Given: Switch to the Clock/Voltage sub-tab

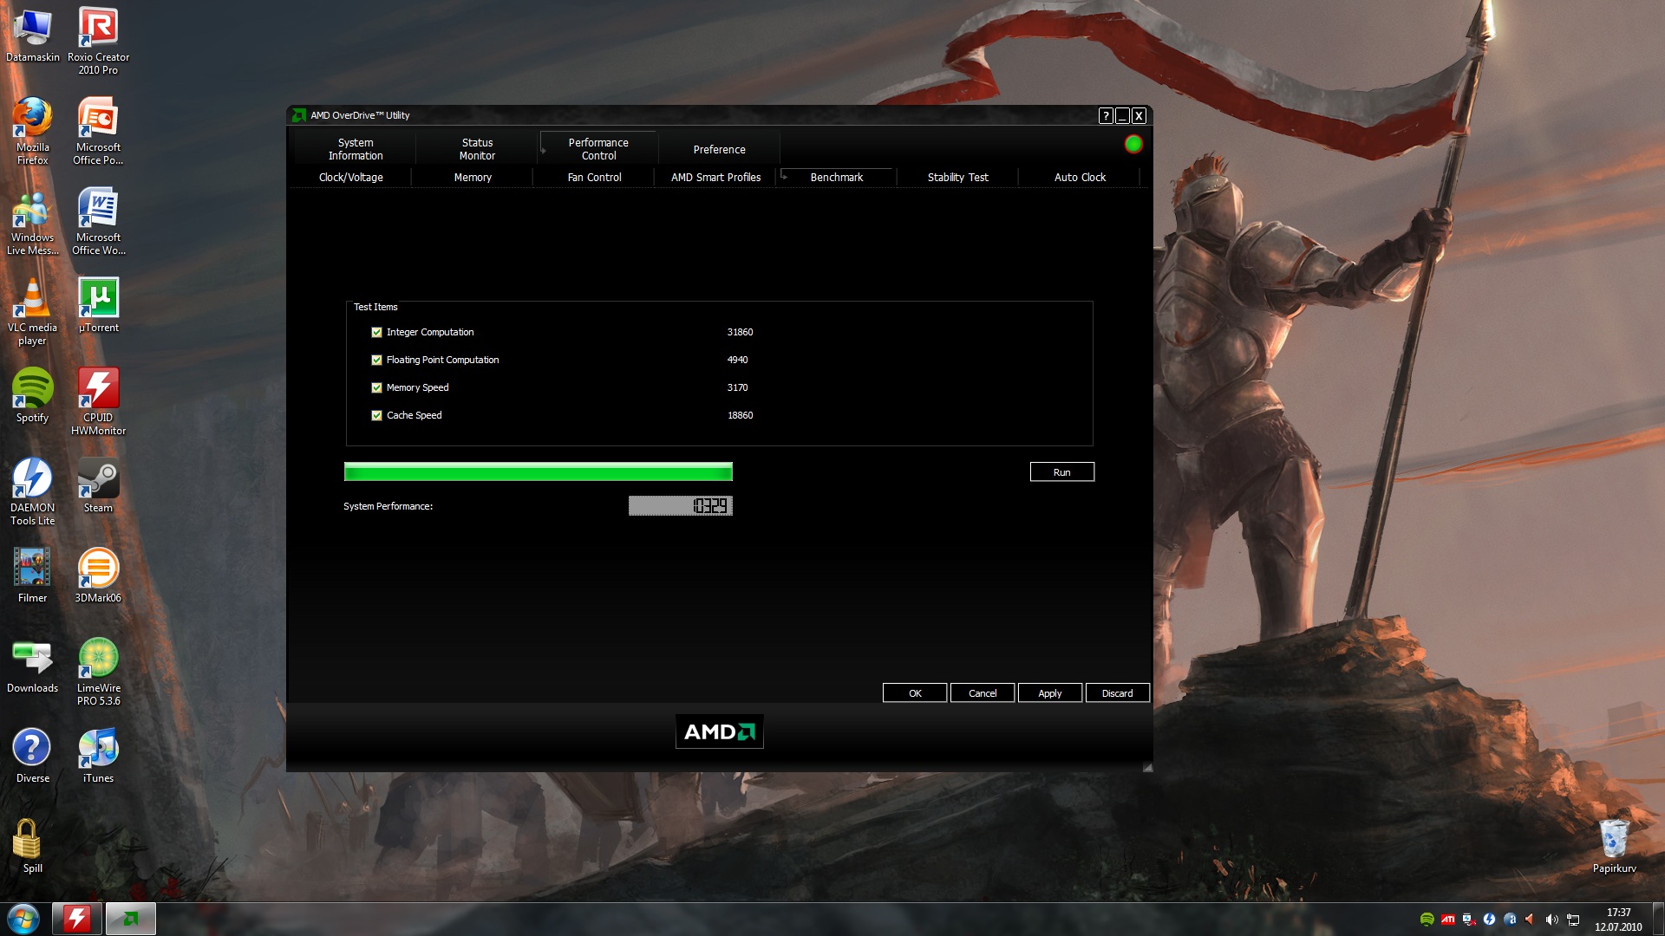Looking at the screenshot, I should coord(350,177).
